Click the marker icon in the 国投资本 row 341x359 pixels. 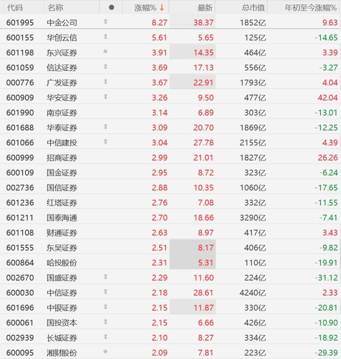click(105, 322)
